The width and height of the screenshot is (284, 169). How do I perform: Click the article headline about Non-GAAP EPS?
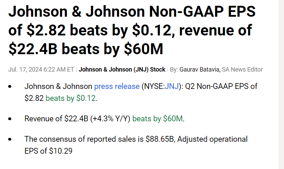pos(132,30)
